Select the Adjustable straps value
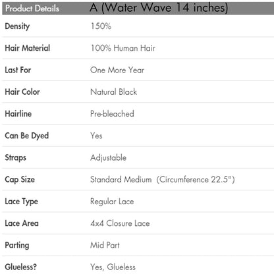The image size is (274, 274). [109, 158]
